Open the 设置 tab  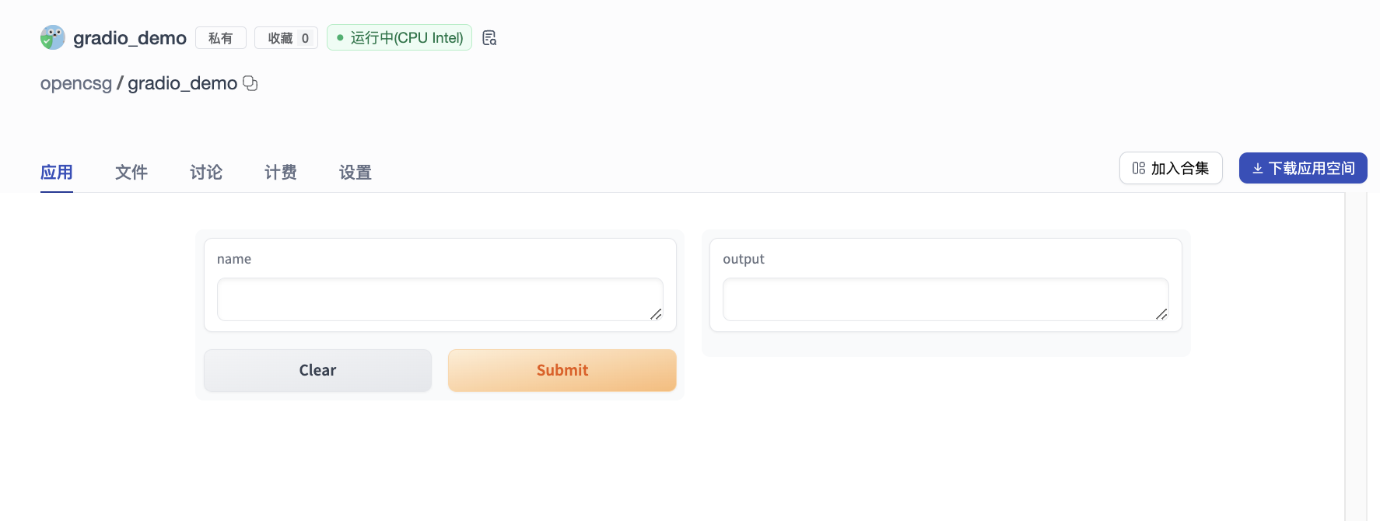pyautogui.click(x=356, y=172)
